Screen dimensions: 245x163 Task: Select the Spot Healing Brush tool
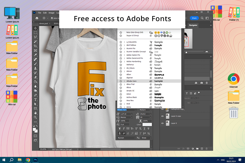click(x=35, y=59)
